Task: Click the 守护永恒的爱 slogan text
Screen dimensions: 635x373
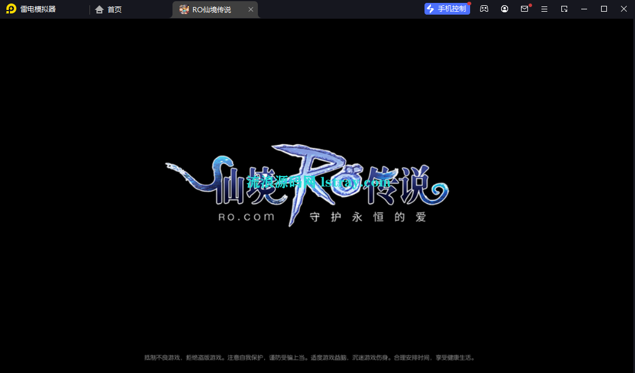Action: click(x=368, y=217)
